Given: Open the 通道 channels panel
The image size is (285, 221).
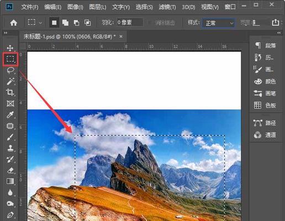Looking at the screenshot, I should point(265,135).
